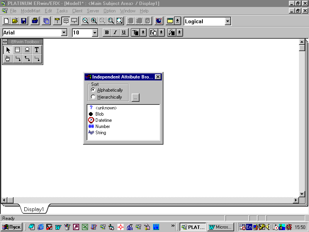Expand the fill color dropdown arrow
Viewport: 309px width, 232px height.
click(x=161, y=32)
